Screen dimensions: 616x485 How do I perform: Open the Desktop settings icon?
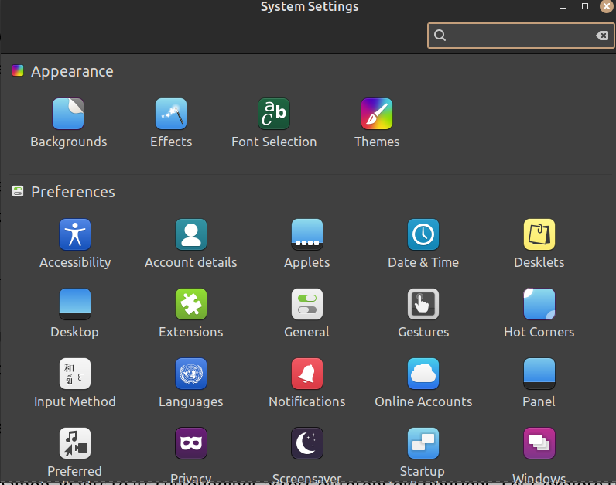pyautogui.click(x=75, y=305)
